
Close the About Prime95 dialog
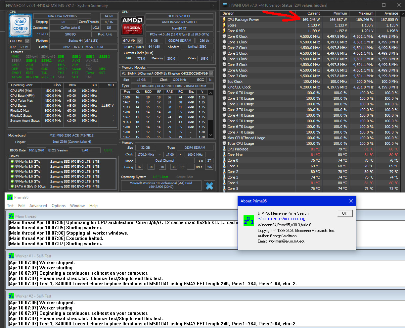[x=351, y=201]
